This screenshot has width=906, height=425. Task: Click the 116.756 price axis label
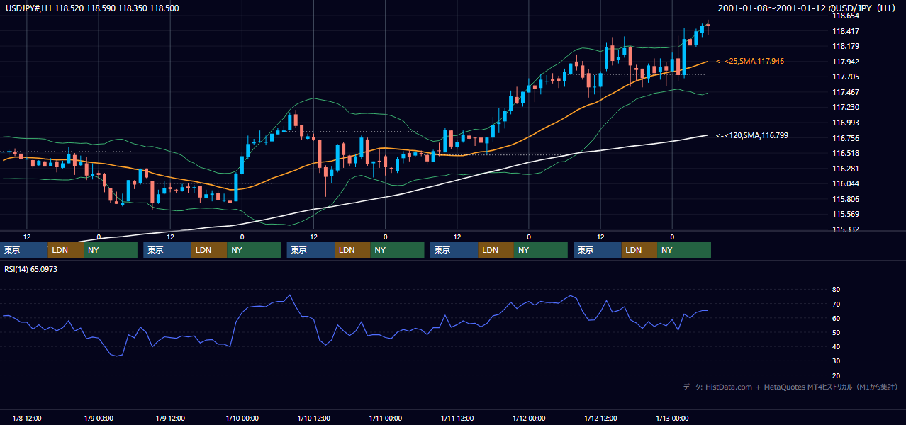click(x=845, y=138)
